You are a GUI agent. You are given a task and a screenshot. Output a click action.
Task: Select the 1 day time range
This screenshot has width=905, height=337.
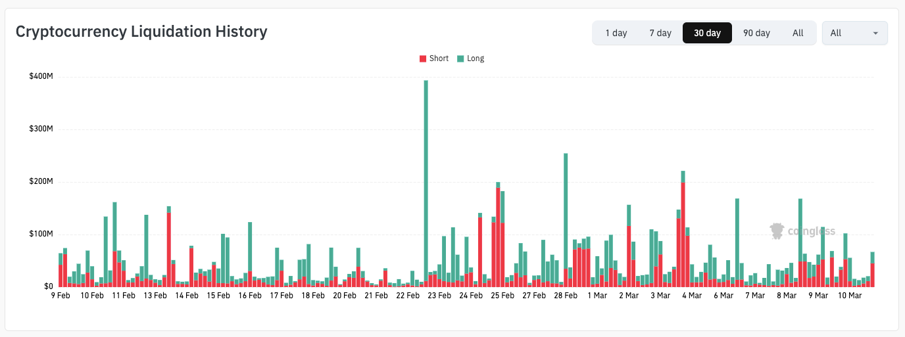coord(616,33)
